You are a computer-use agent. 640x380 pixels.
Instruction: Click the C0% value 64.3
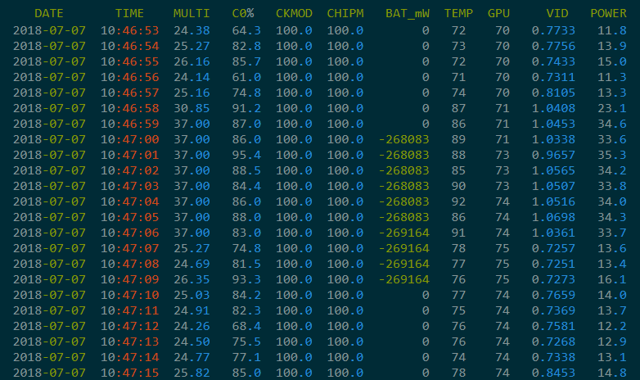(246, 30)
